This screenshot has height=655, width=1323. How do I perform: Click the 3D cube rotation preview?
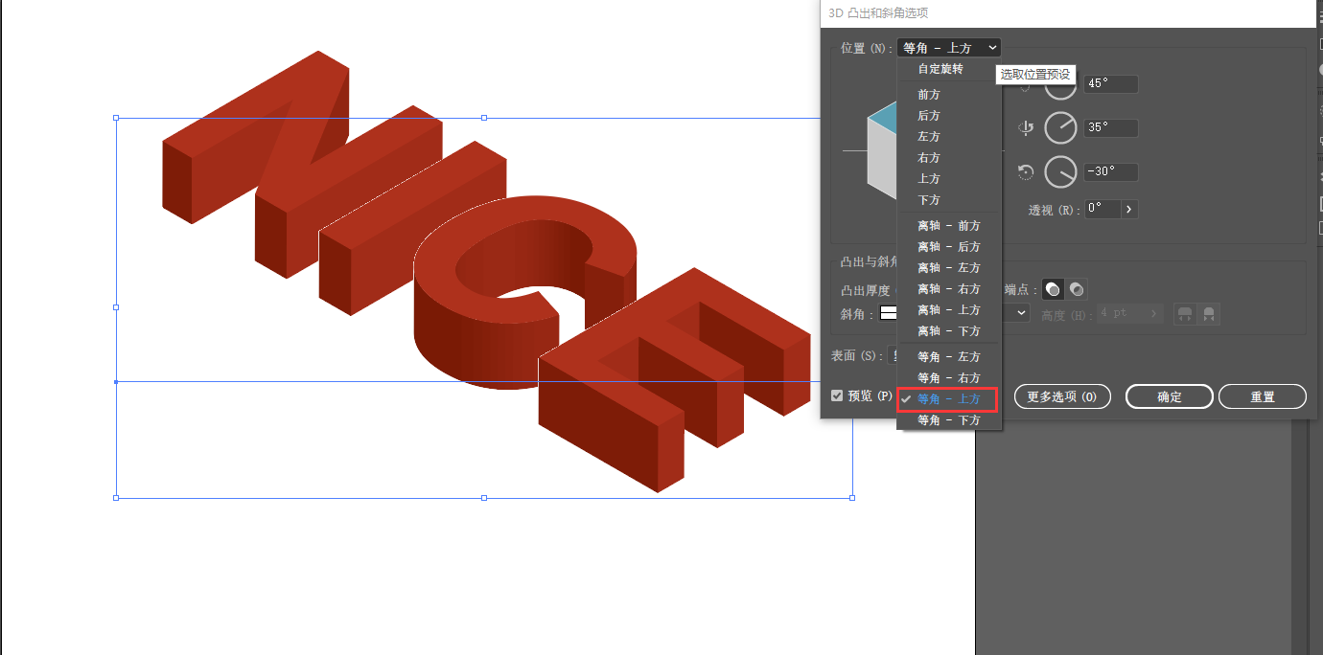(x=881, y=150)
